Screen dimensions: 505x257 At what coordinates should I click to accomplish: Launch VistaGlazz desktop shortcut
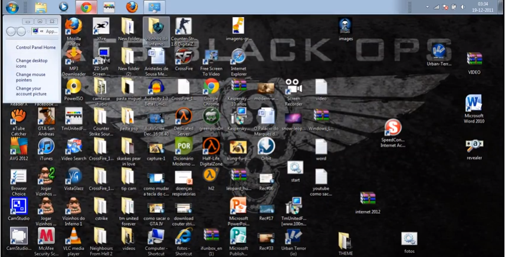pyautogui.click(x=73, y=179)
